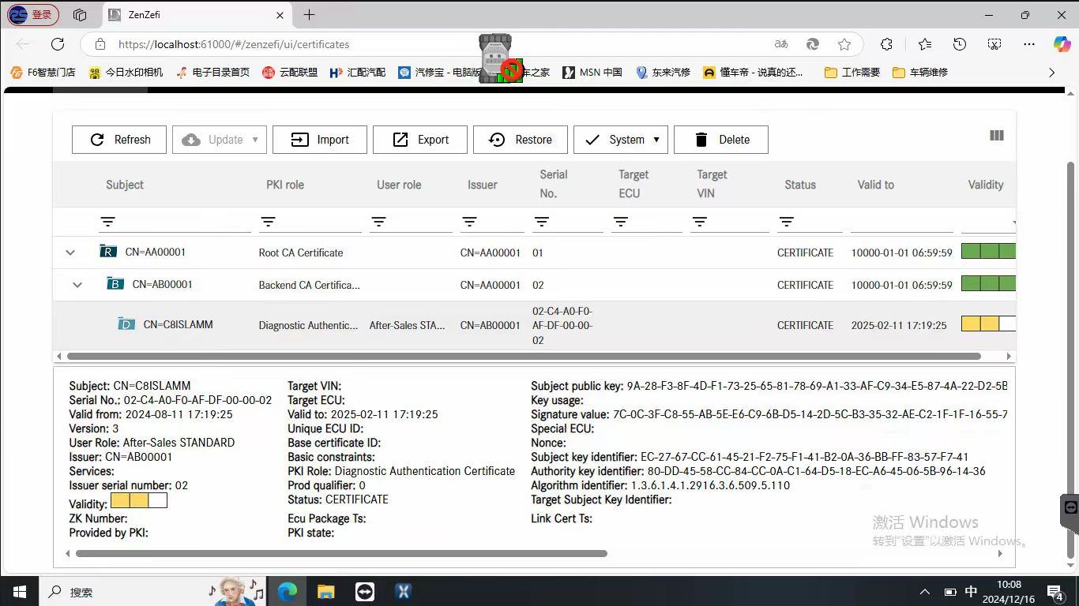Open PKI role column filter icon

pyautogui.click(x=268, y=222)
